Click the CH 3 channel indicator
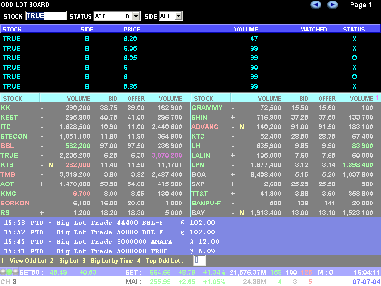The image size is (381, 286). coord(9,282)
